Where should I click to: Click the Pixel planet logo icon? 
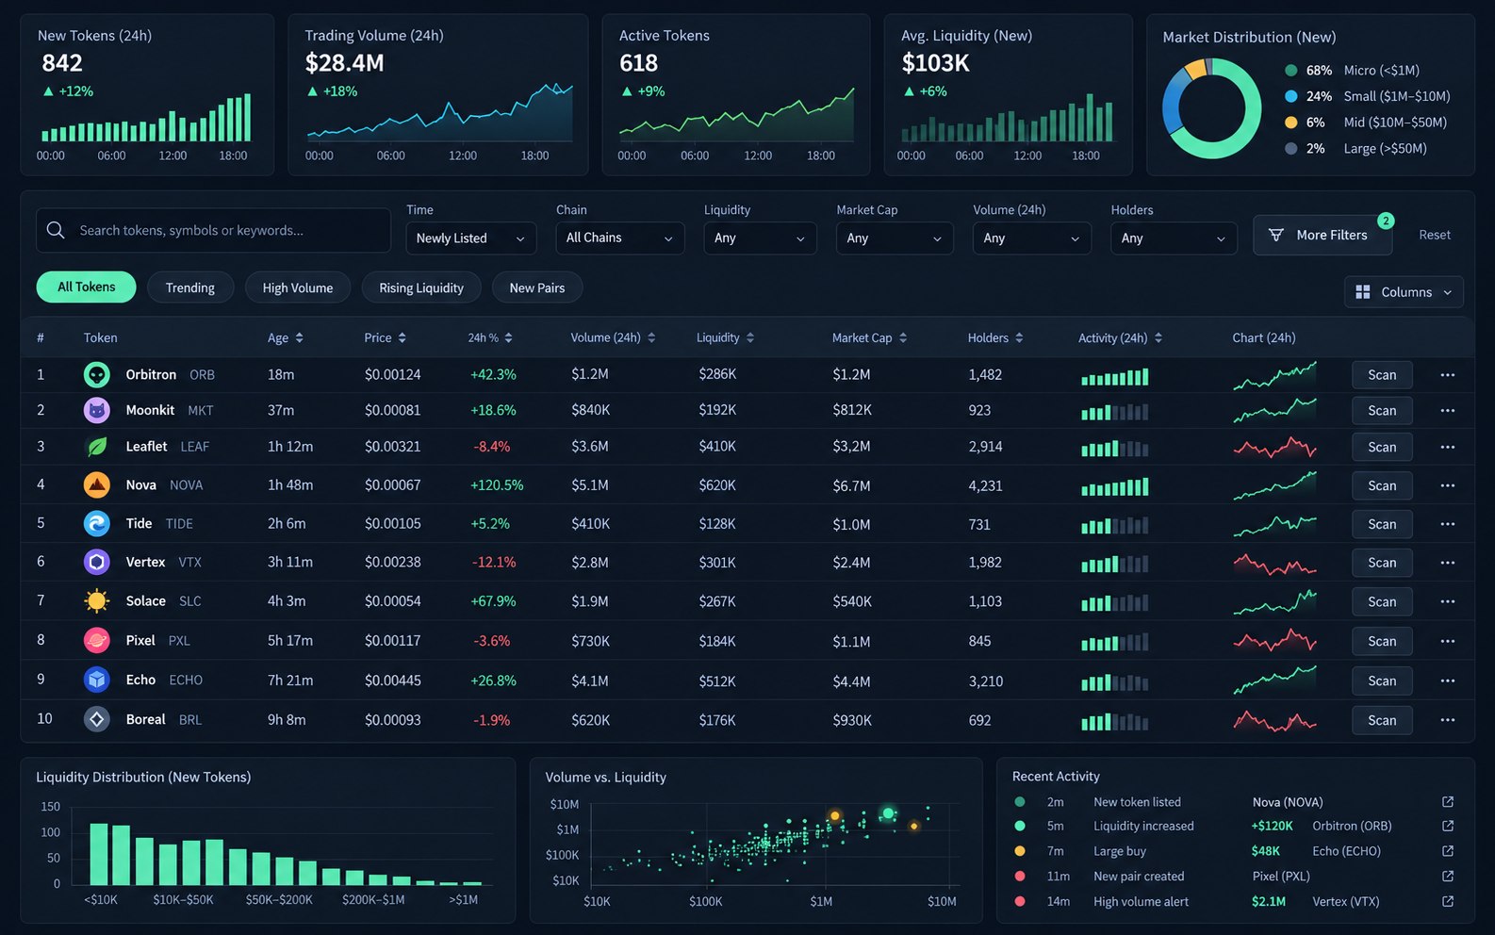click(x=97, y=641)
